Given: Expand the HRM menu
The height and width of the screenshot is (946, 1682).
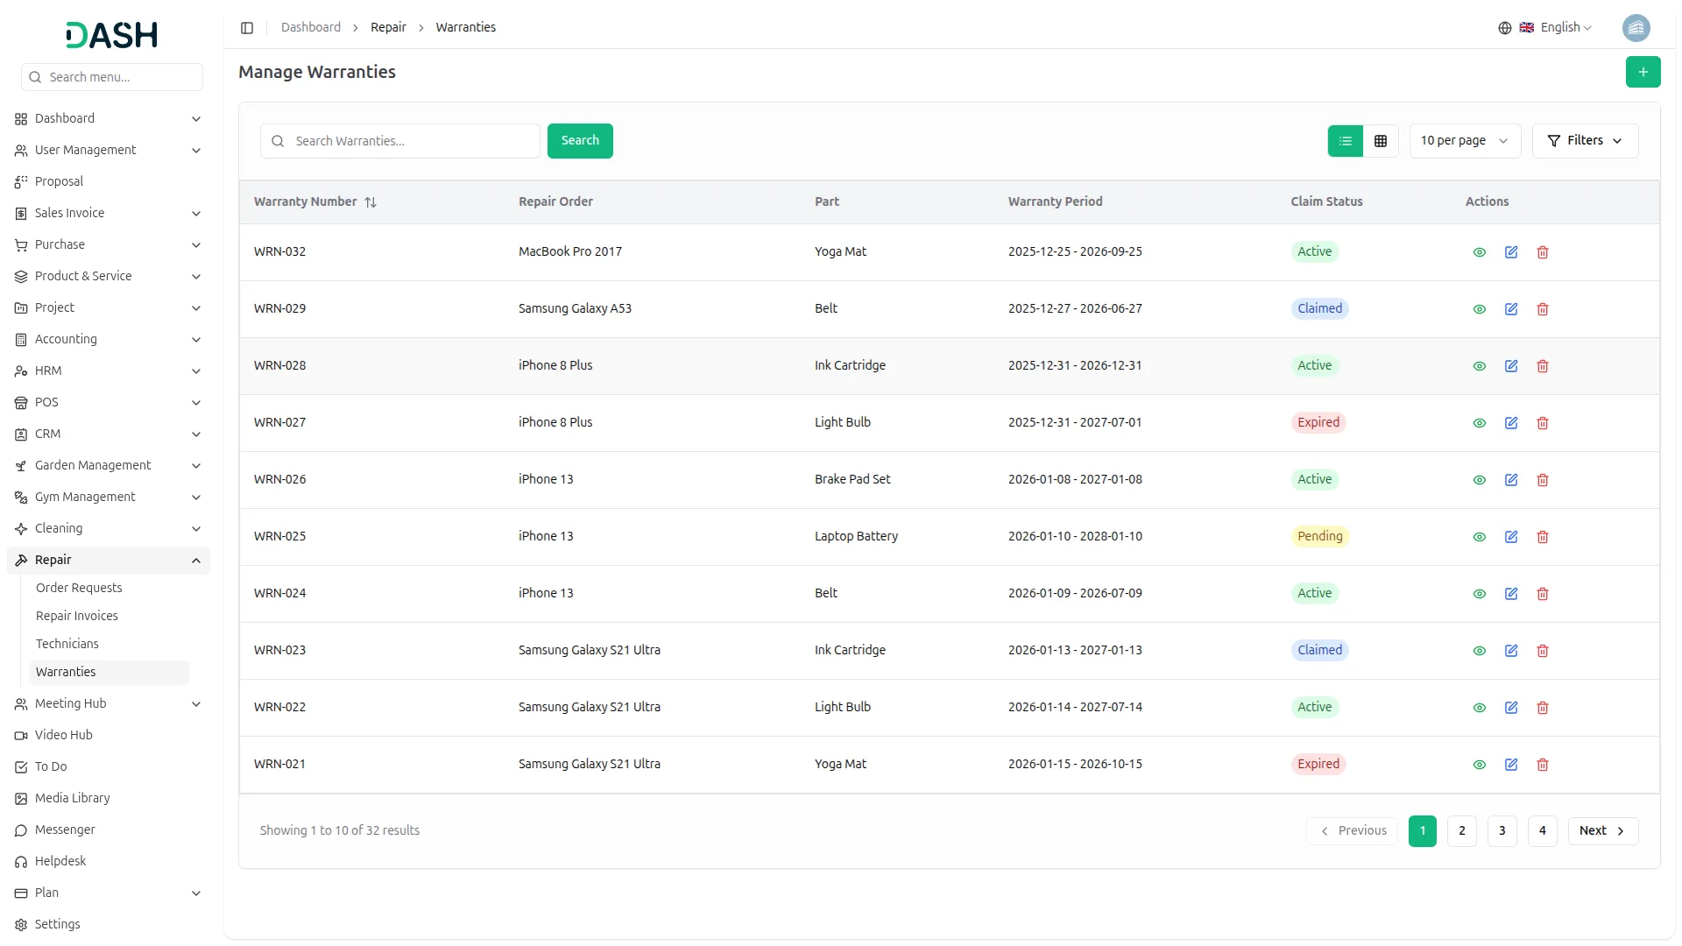Looking at the screenshot, I should tap(109, 371).
